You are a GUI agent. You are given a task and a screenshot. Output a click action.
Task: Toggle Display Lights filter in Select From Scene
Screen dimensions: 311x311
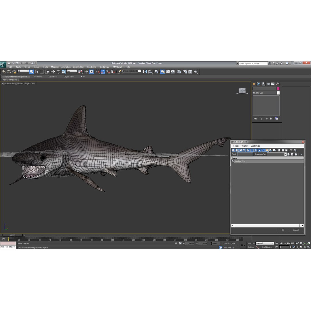(241, 150)
